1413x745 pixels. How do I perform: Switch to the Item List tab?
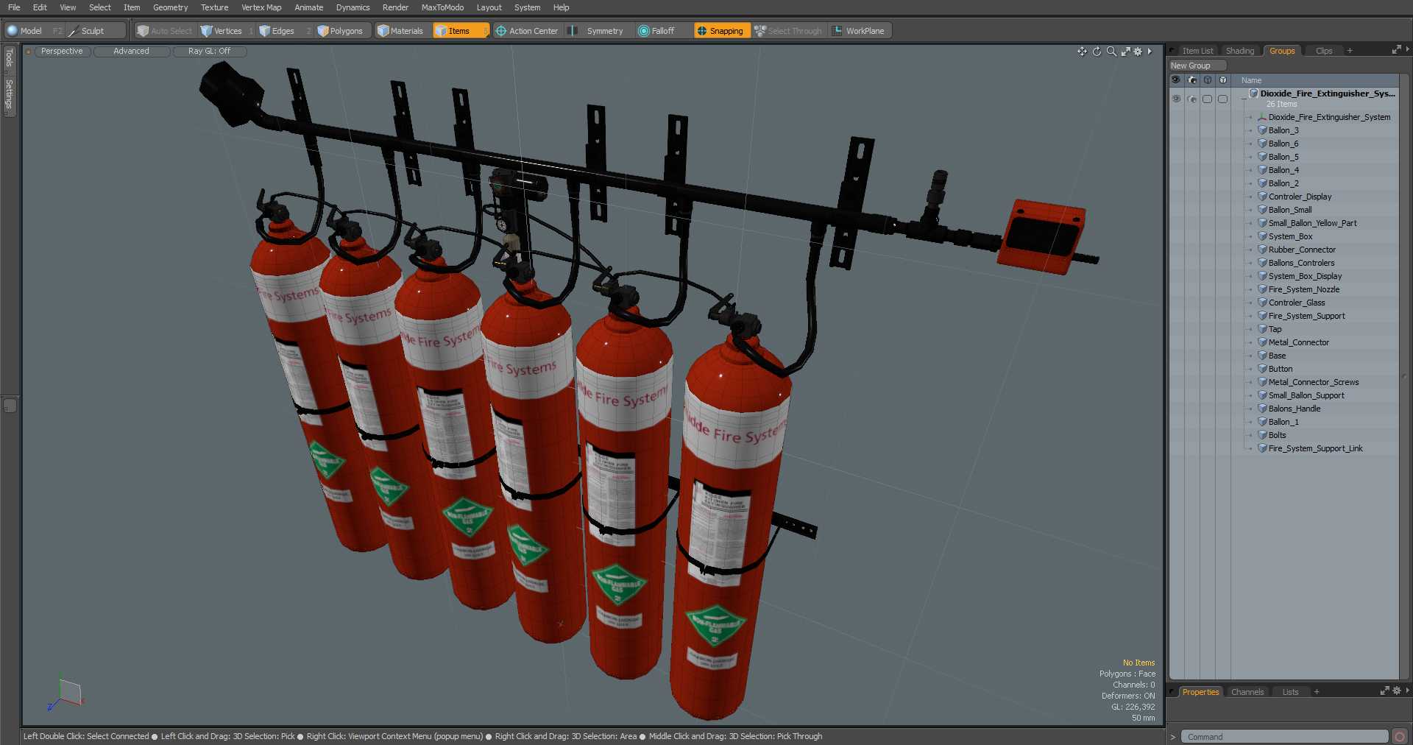pos(1197,51)
